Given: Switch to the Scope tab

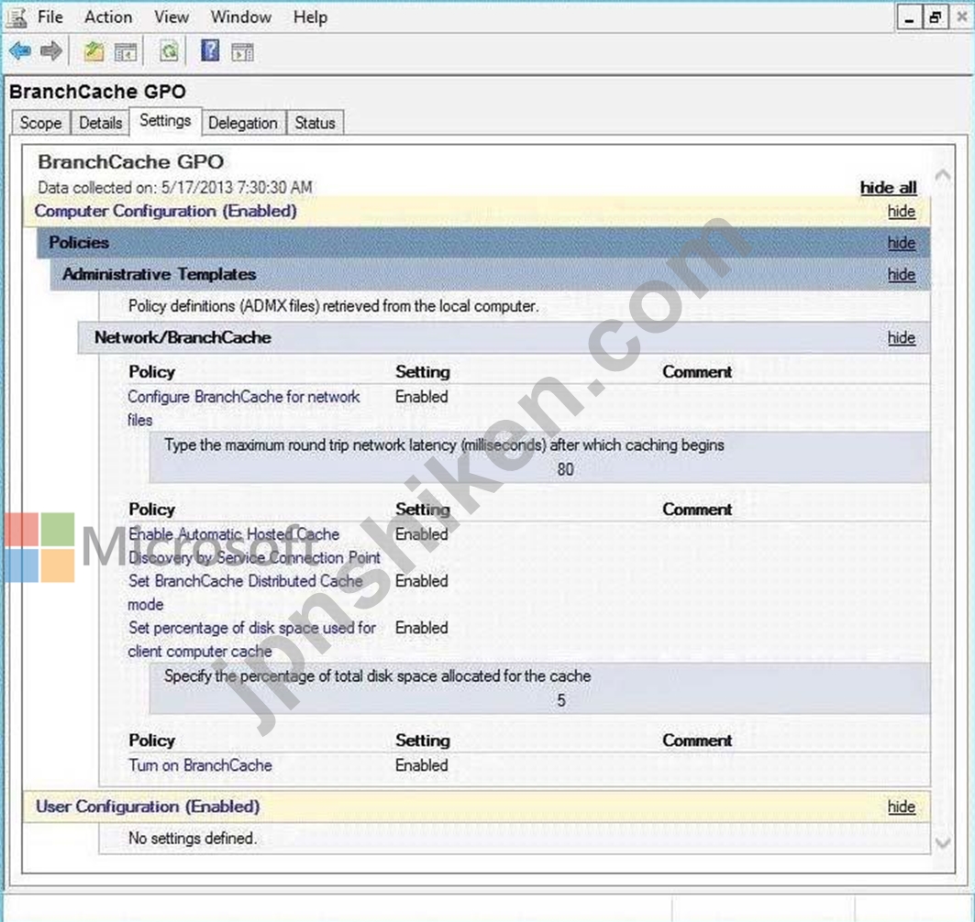Looking at the screenshot, I should tap(41, 123).
